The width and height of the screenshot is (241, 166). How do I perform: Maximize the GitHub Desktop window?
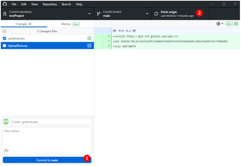224,4
